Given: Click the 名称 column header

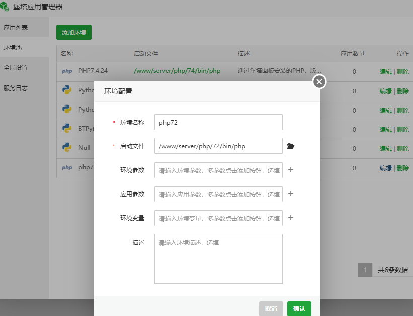Looking at the screenshot, I should (67, 54).
